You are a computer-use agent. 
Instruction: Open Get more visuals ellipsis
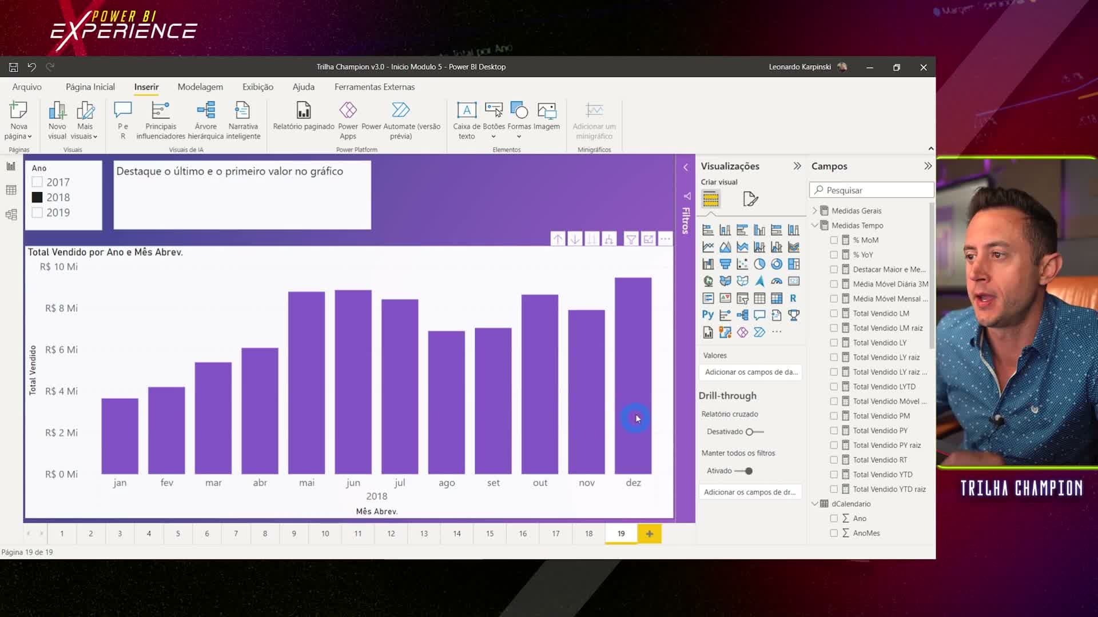point(777,332)
